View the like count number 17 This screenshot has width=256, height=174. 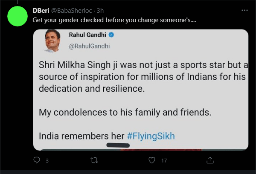164,161
